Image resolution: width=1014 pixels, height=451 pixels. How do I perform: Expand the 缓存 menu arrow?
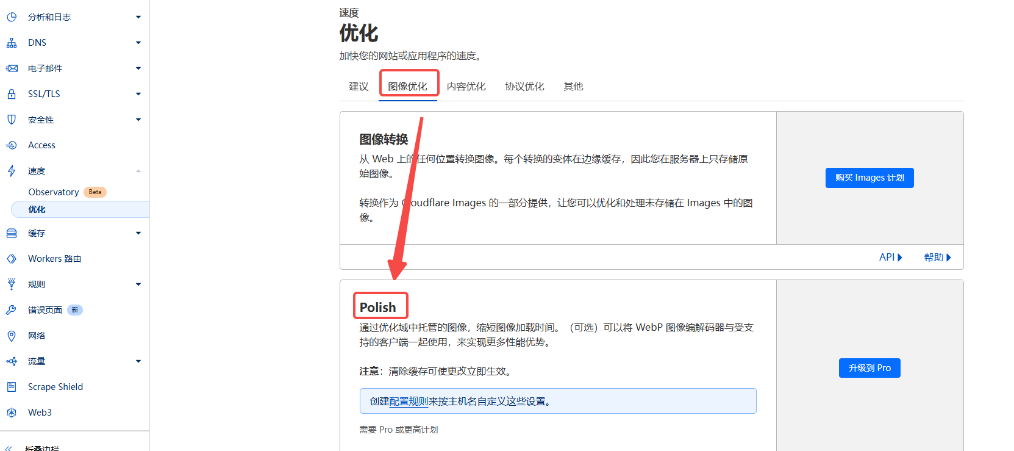click(x=138, y=233)
